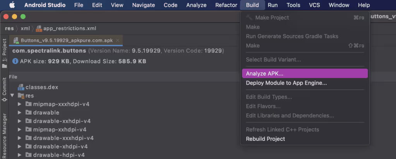
Task: Select the mipmap-xxhdpi-v4 row label
Action: (60, 130)
